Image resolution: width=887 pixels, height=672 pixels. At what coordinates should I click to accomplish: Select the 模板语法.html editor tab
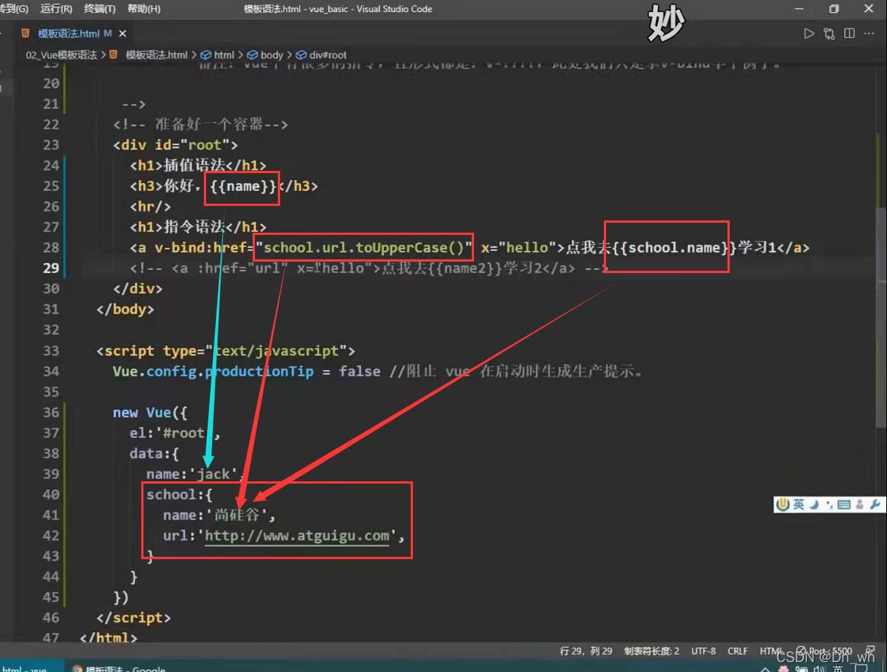coord(74,34)
